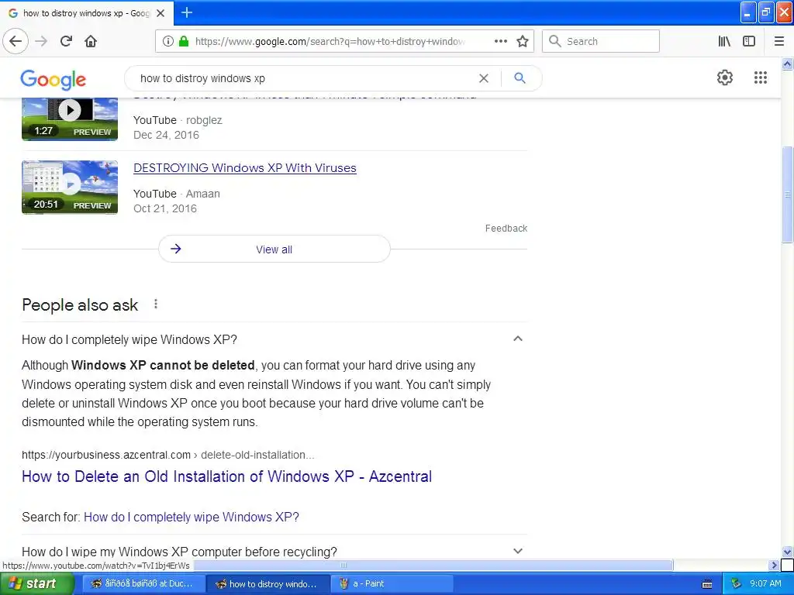Open 'DESTROYING Windows XP With Viruses' link
The height and width of the screenshot is (595, 794).
click(244, 168)
